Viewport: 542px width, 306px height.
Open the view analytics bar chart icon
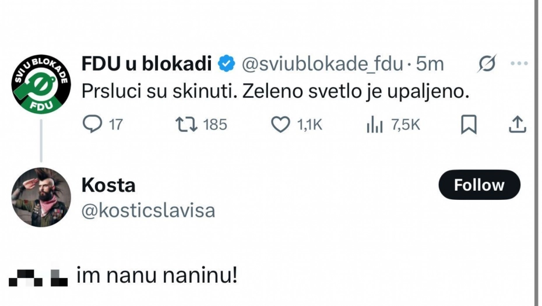coord(375,124)
